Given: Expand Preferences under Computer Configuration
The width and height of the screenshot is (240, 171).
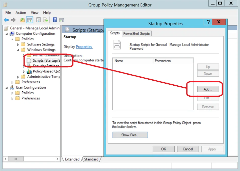Looking at the screenshot, I should (12, 82).
